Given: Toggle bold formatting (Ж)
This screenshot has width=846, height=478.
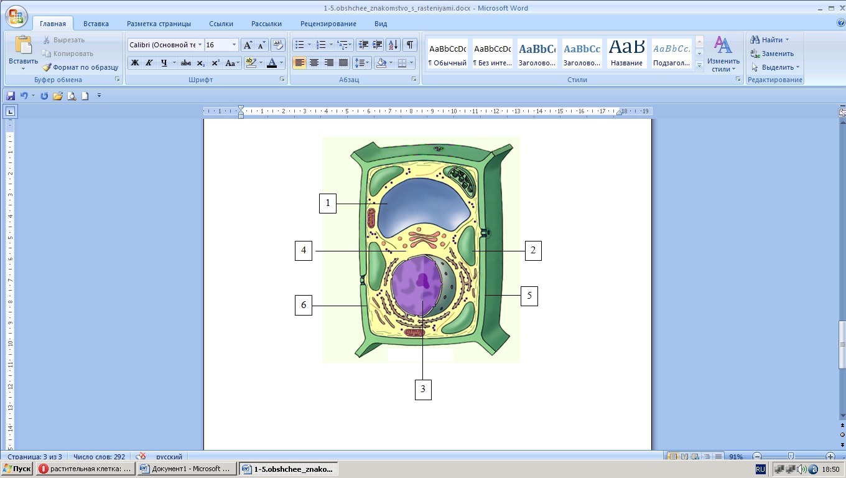Looking at the screenshot, I should (134, 63).
